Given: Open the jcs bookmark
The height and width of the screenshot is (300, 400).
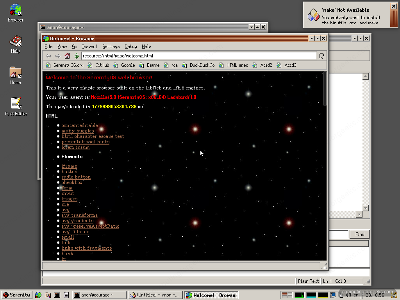Looking at the screenshot, I should (171, 65).
